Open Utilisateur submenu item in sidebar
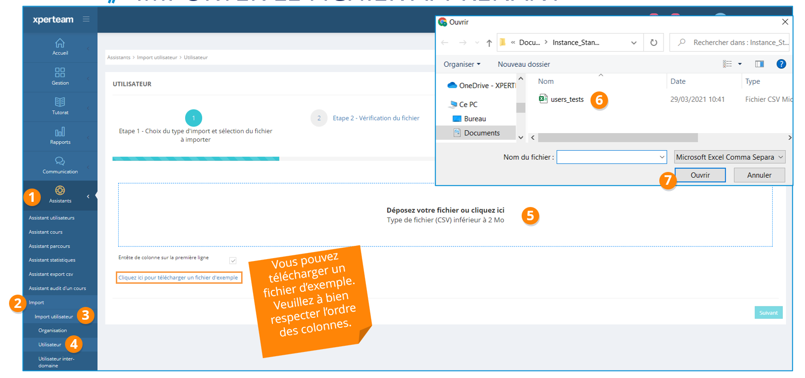The width and height of the screenshot is (805, 378). pyautogui.click(x=50, y=344)
